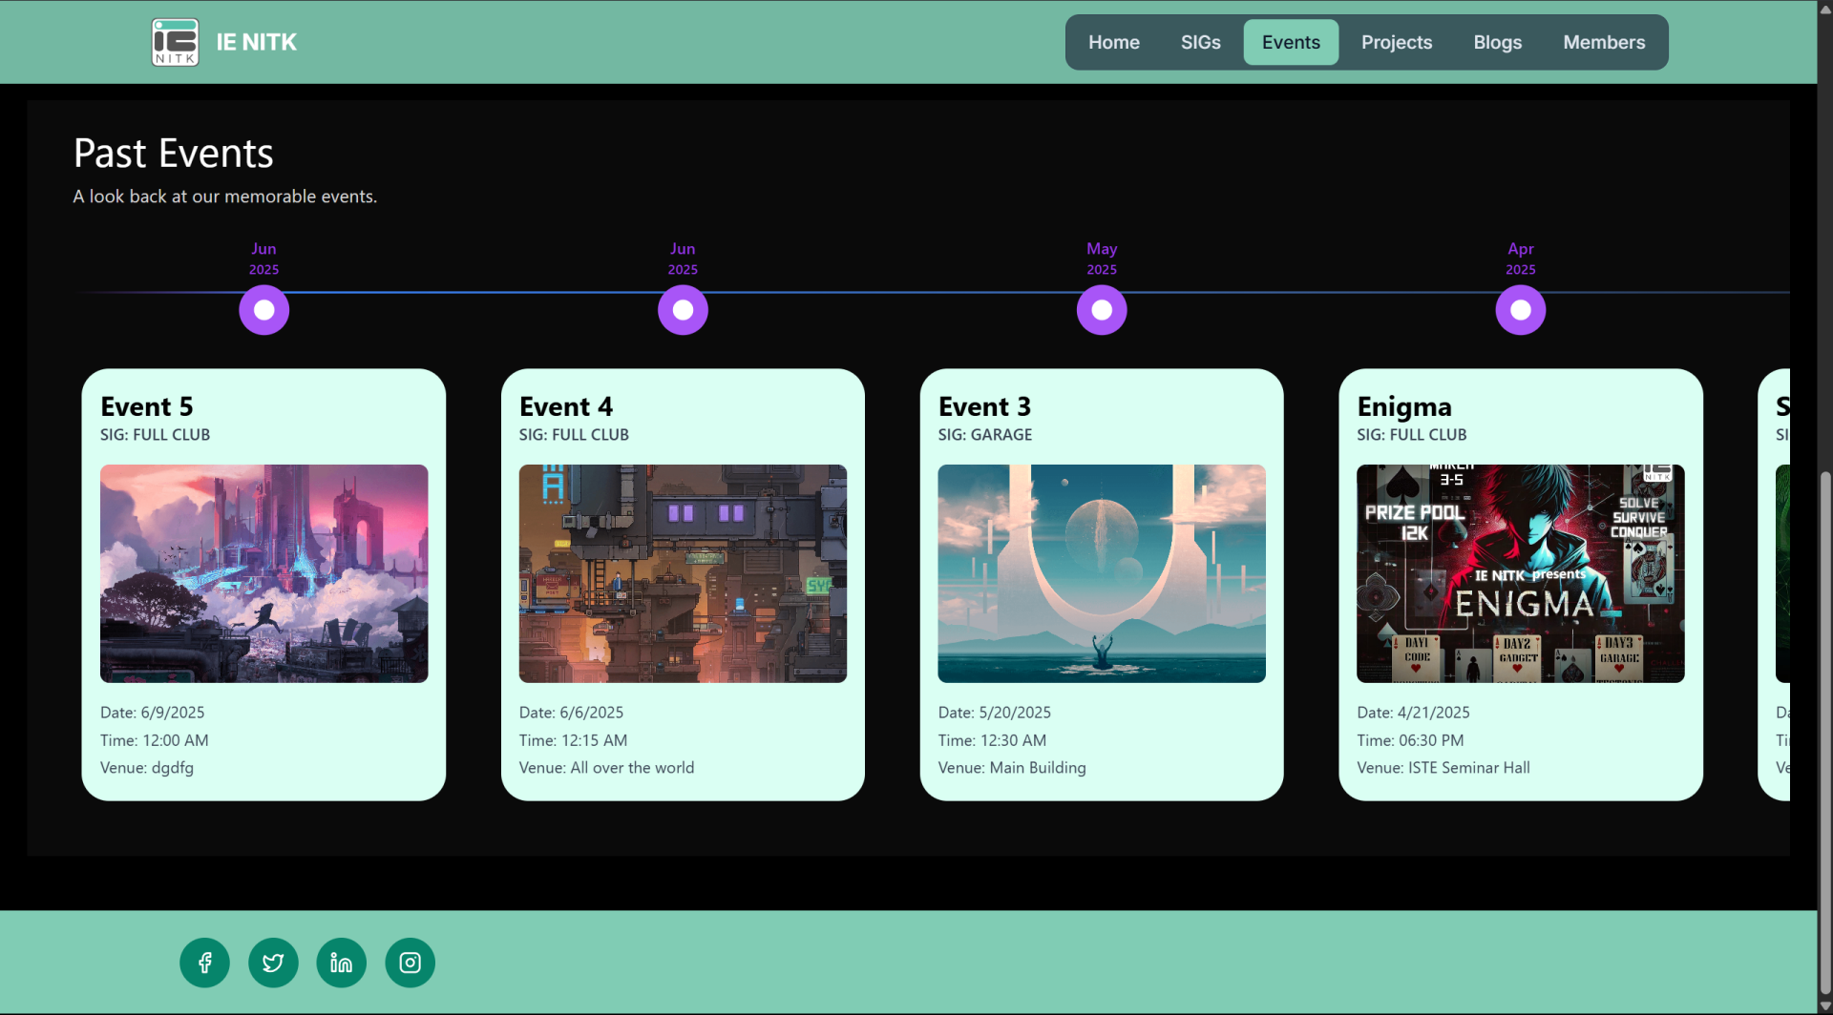Click the 'SIG: GARAGE' label
1833x1015 pixels.
pyautogui.click(x=984, y=434)
